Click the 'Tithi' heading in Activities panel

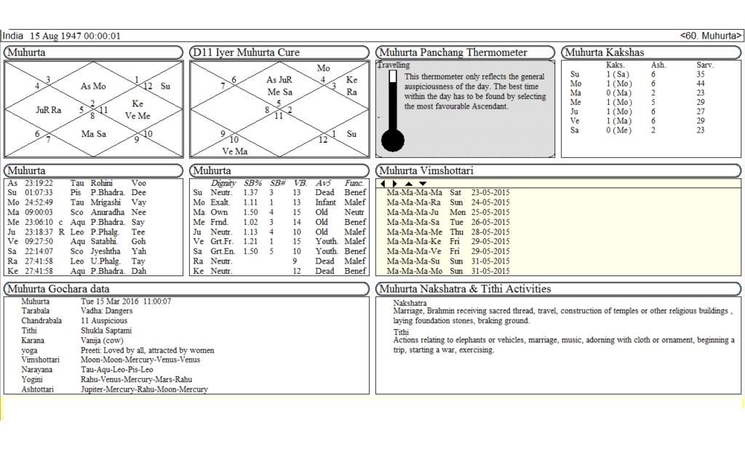(401, 332)
